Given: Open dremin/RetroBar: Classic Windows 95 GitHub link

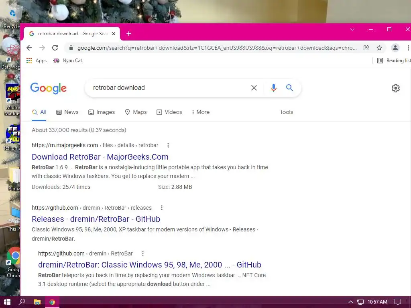Looking at the screenshot, I should pyautogui.click(x=150, y=265).
